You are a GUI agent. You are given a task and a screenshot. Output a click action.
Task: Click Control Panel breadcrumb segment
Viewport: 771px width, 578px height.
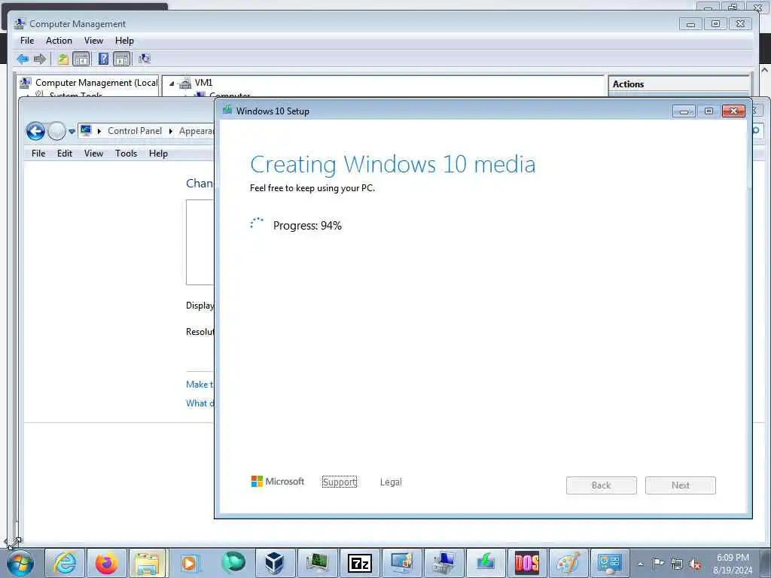coord(135,131)
